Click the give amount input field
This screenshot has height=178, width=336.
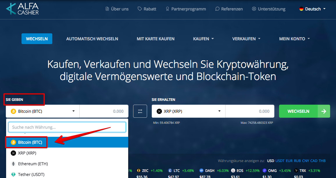(104, 111)
